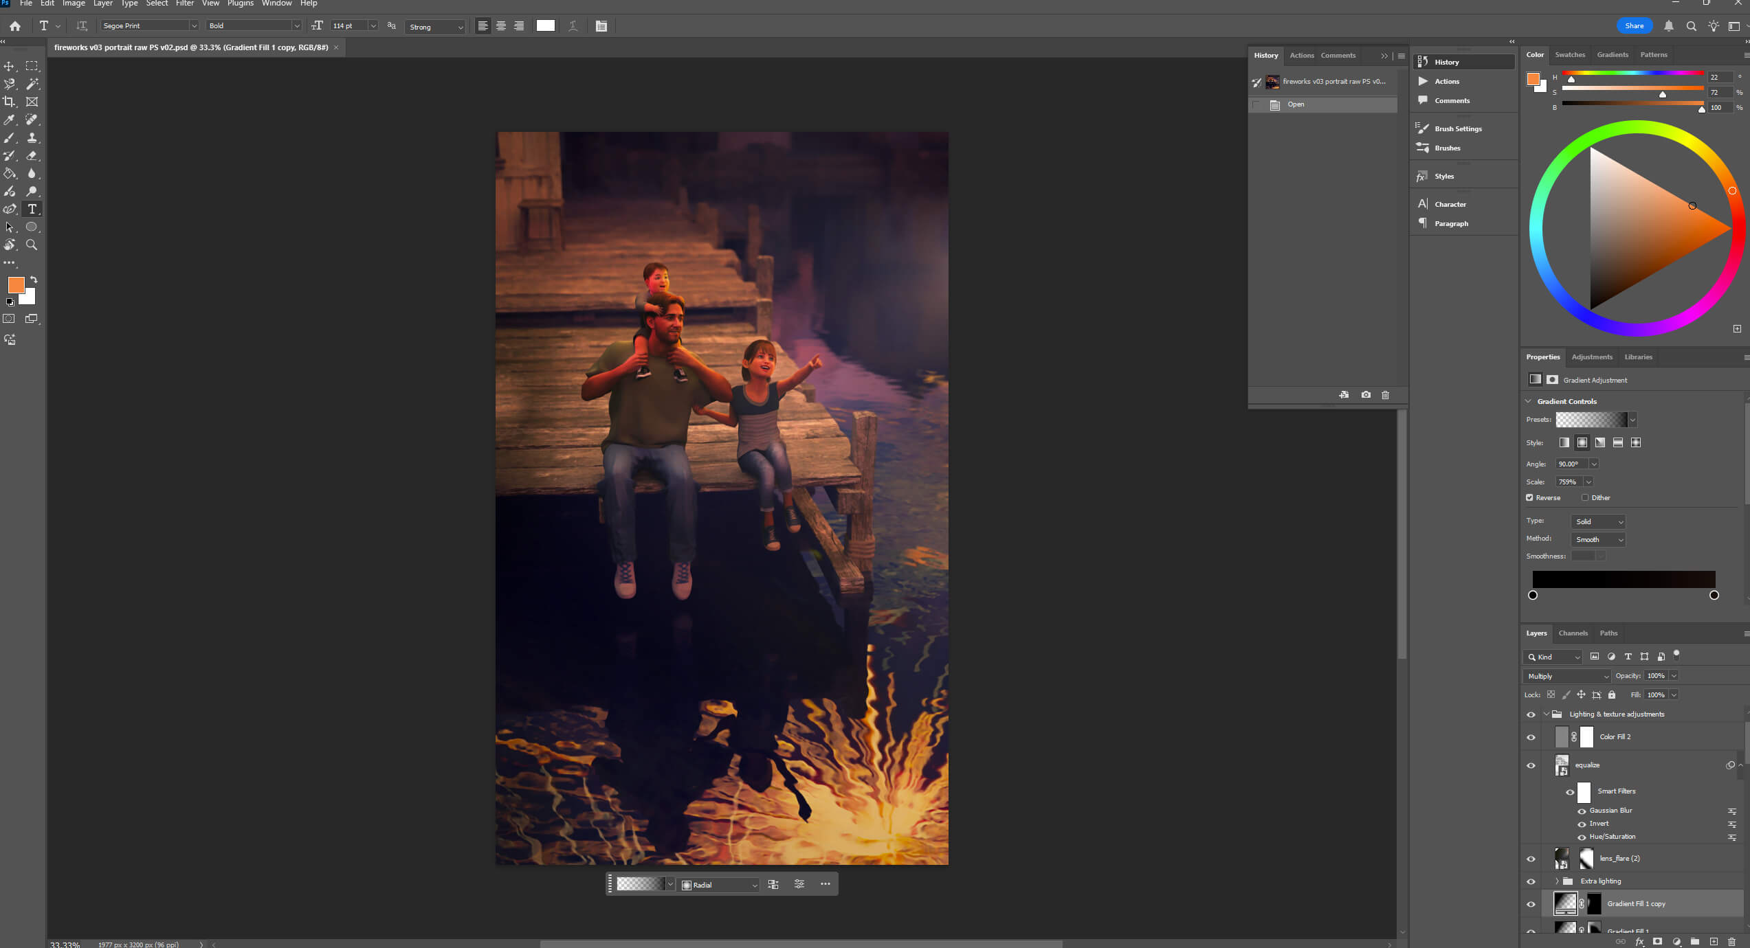The image size is (1750, 948).
Task: Expand the Extra lighting group
Action: (1557, 881)
